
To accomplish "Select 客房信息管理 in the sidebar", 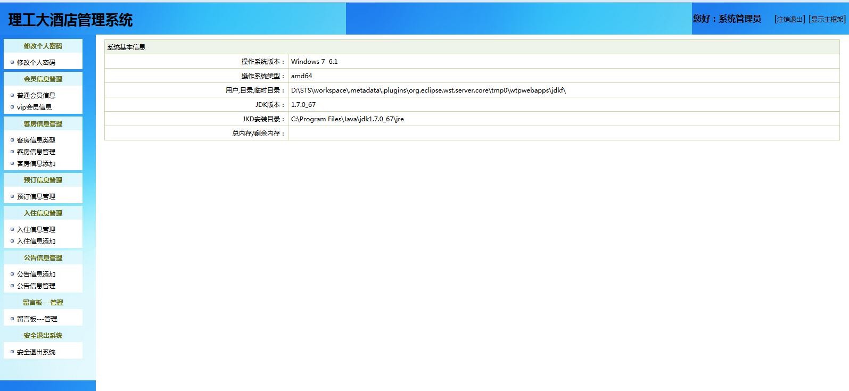I will point(36,152).
